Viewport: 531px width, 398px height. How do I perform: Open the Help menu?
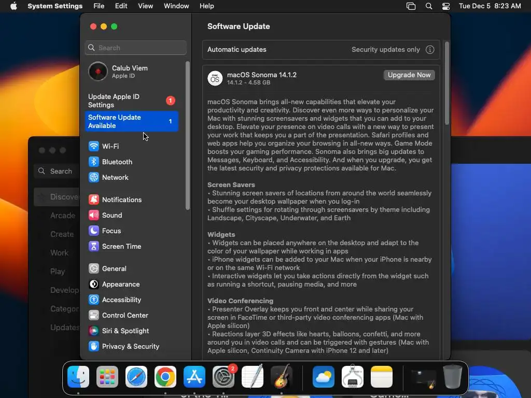(x=206, y=6)
